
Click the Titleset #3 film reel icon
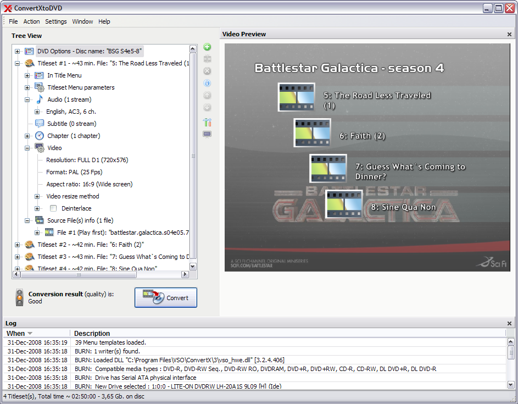pos(30,257)
